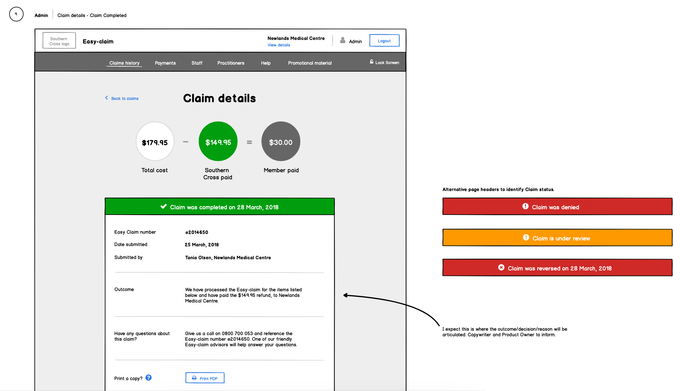Click the Admin user avatar icon

tap(342, 40)
